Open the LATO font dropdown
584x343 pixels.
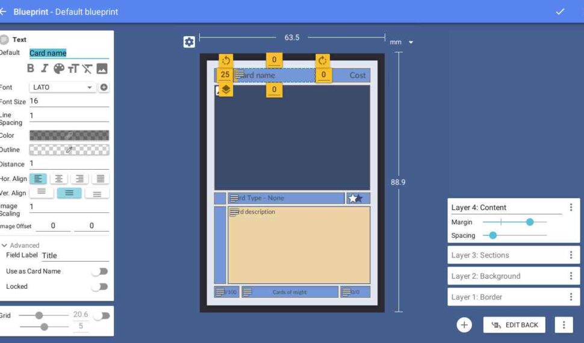pos(63,87)
